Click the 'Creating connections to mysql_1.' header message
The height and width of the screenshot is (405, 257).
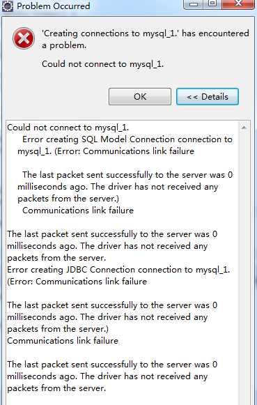pyautogui.click(x=146, y=39)
